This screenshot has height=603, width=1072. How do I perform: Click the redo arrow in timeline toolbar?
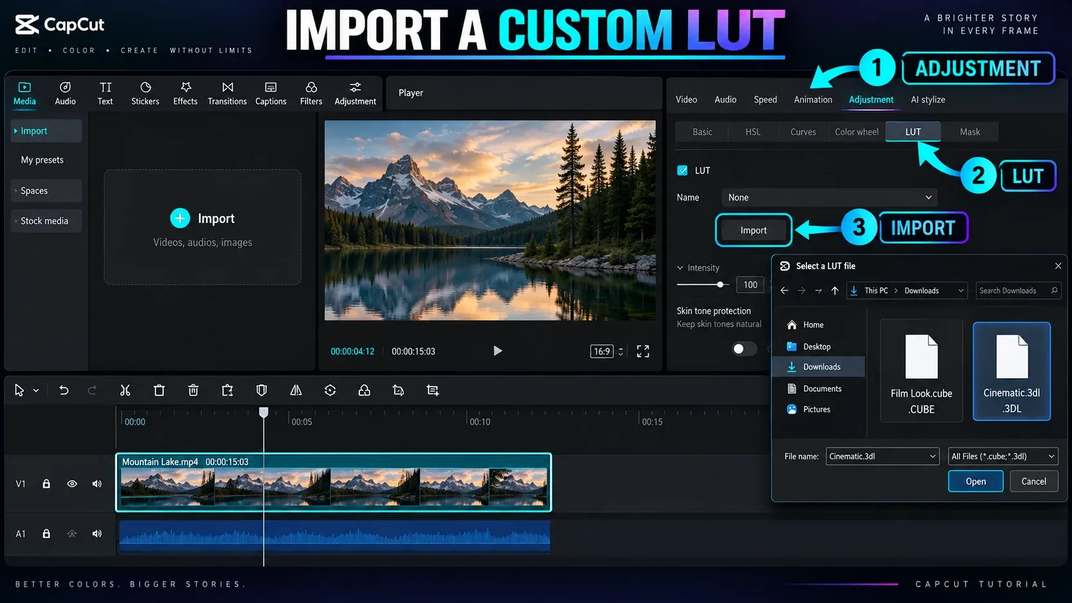[92, 390]
